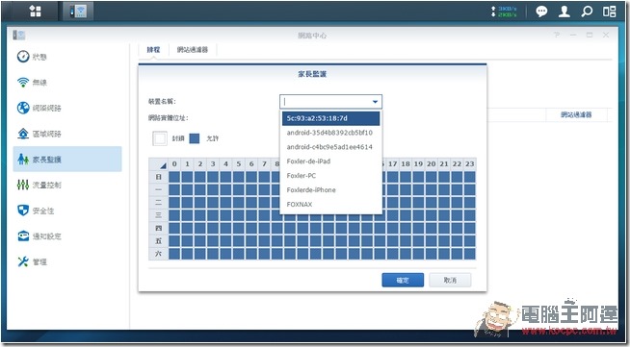The height and width of the screenshot is (347, 630).
Task: Open the notifications chat bubble icon
Action: click(x=541, y=12)
